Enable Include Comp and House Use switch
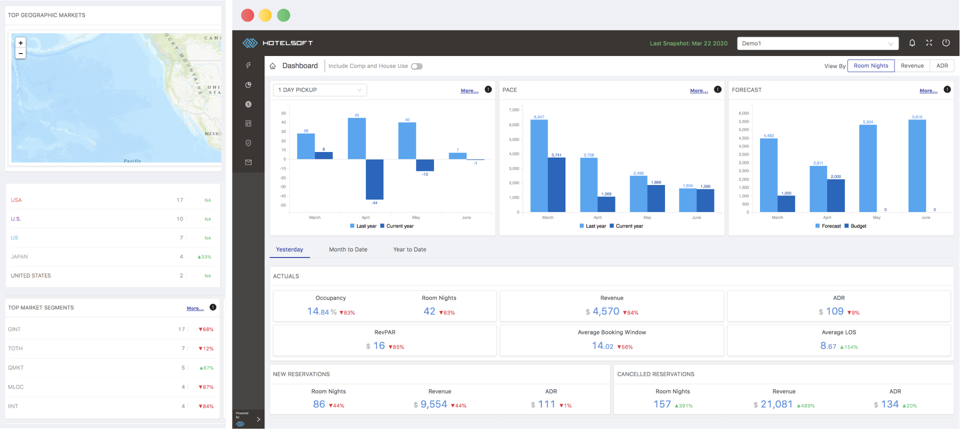This screenshot has width=960, height=431. coord(416,66)
